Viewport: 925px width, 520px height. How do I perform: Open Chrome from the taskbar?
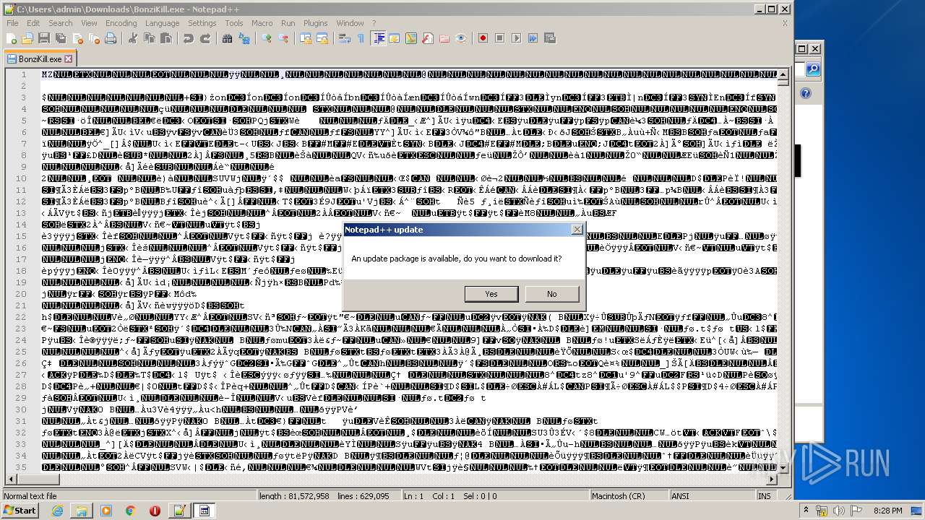pos(130,511)
